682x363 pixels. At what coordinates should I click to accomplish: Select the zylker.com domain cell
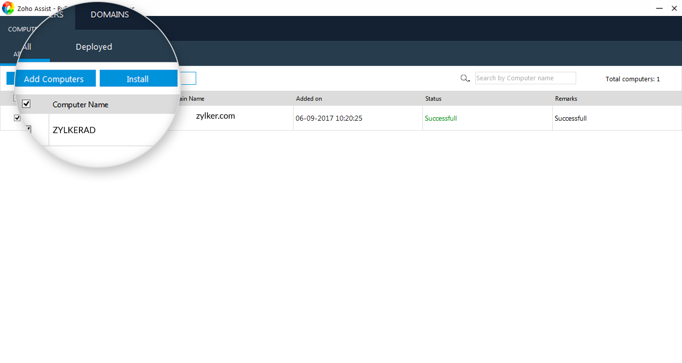click(215, 116)
